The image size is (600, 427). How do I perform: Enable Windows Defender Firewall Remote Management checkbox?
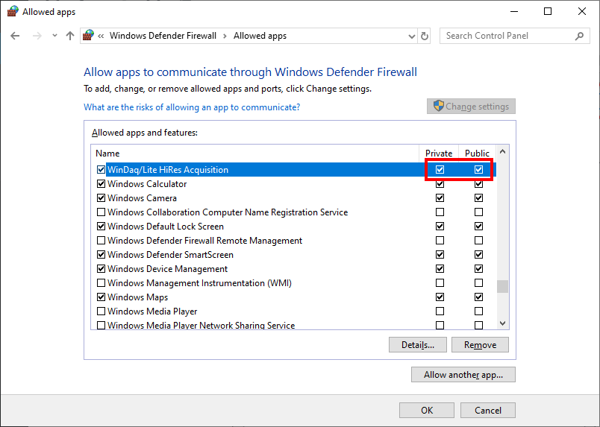click(x=101, y=241)
